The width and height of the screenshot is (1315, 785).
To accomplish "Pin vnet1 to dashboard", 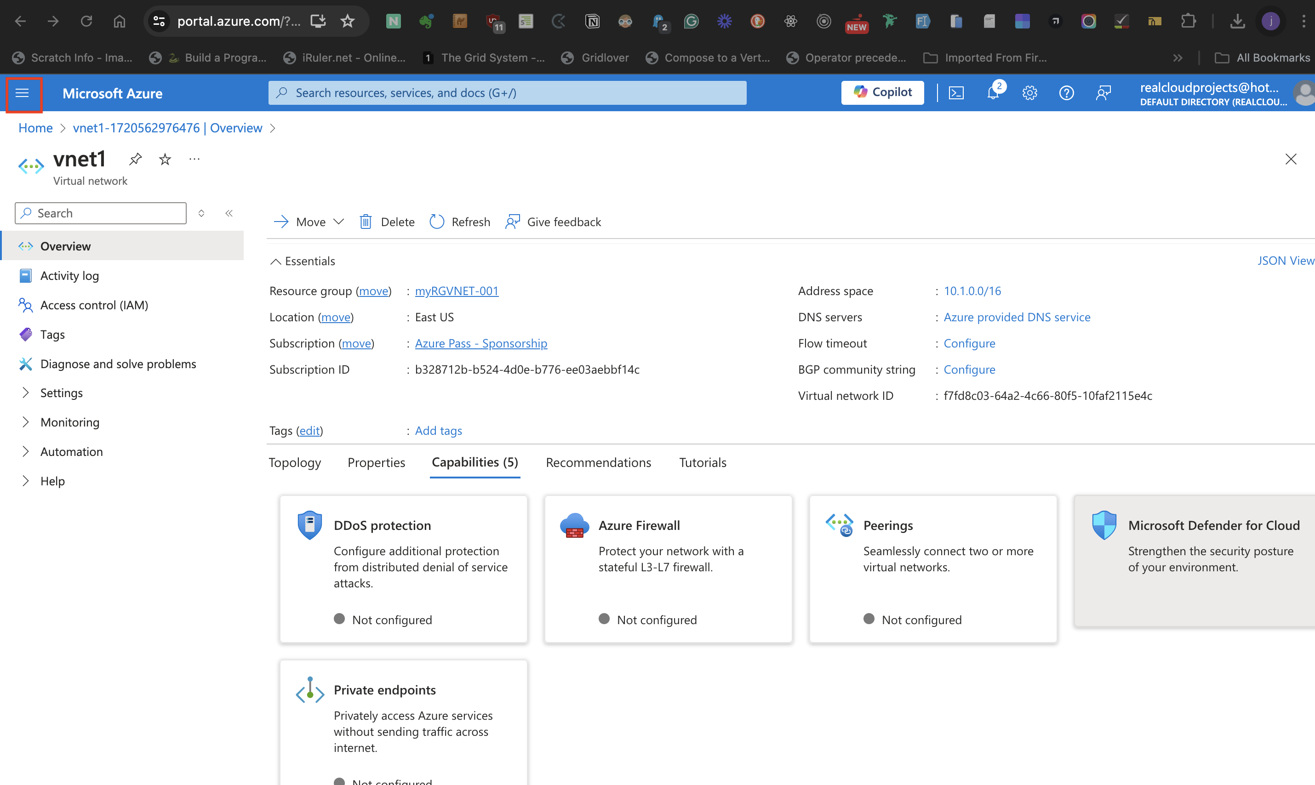I will click(136, 159).
